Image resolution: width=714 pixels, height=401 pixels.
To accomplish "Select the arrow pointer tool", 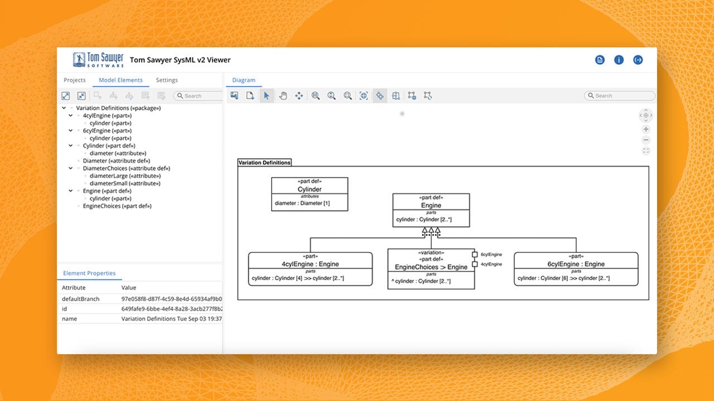I will [x=267, y=96].
